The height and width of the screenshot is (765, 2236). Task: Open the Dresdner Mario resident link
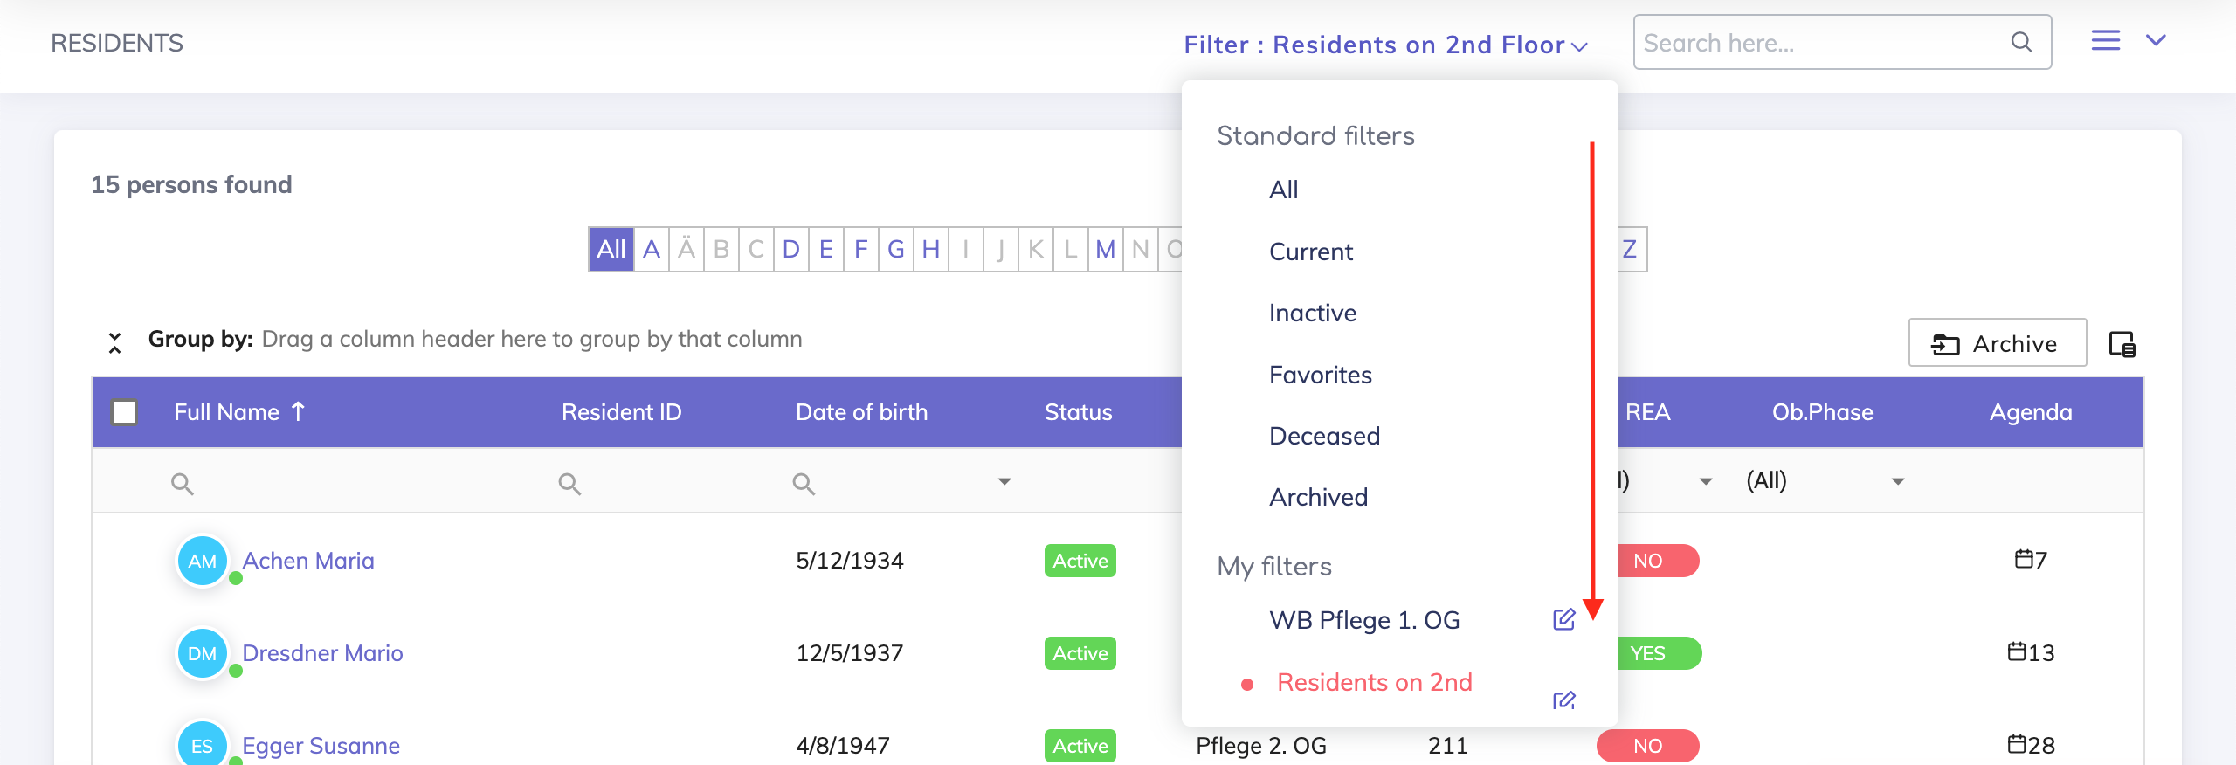[322, 653]
